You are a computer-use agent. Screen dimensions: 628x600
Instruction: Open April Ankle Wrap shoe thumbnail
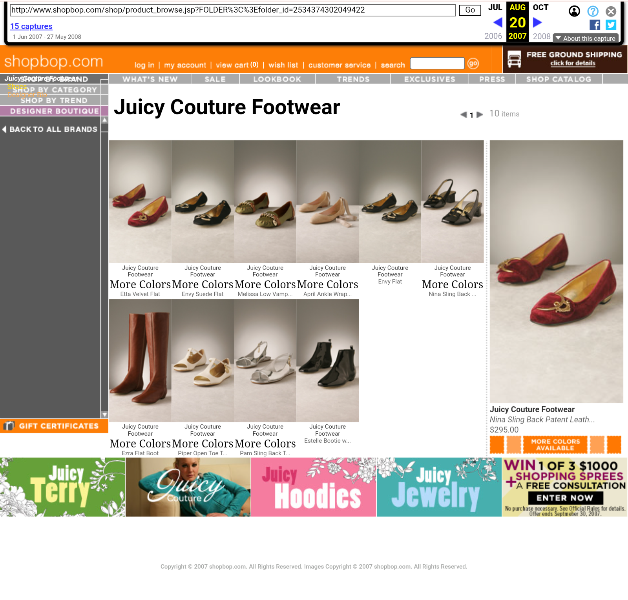327,202
